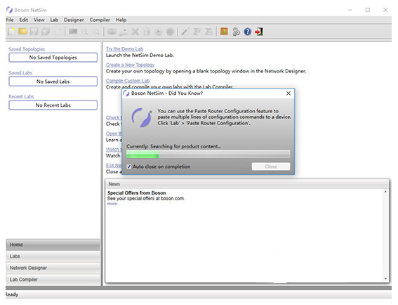Open the Designer menu

pyautogui.click(x=74, y=20)
